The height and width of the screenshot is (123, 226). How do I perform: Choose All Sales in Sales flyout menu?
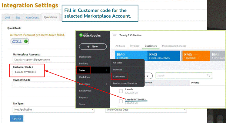pyautogui.click(x=118, y=63)
